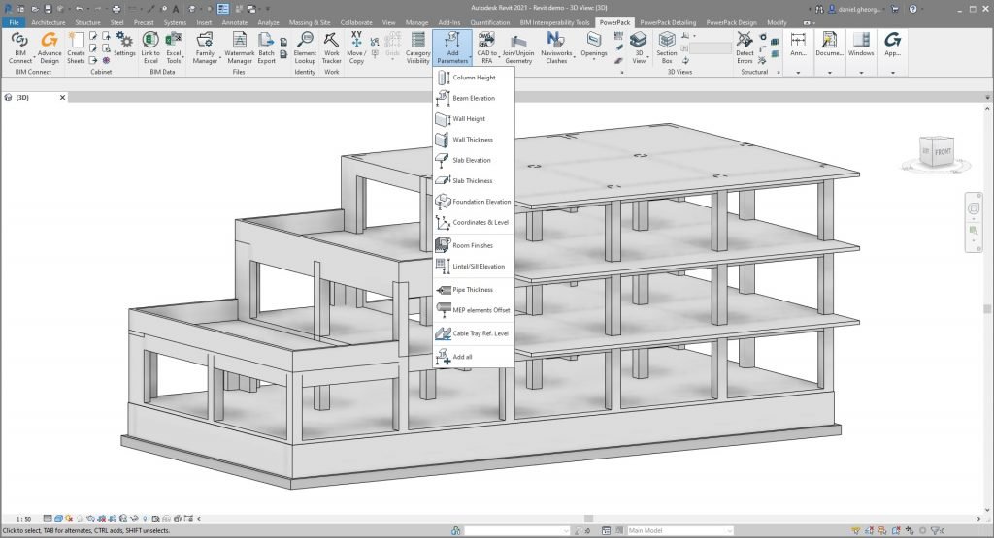Click the ViewCube FRONT face

point(942,152)
